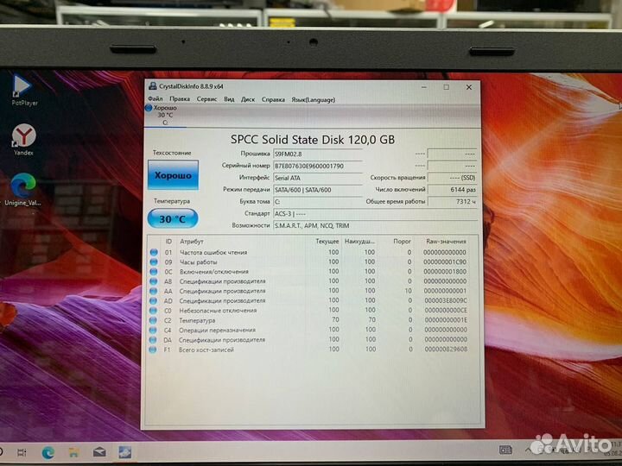Image resolution: width=622 pixels, height=466 pixels.
Task: Click the touch keyboard icon in system tray
Action: point(505,450)
